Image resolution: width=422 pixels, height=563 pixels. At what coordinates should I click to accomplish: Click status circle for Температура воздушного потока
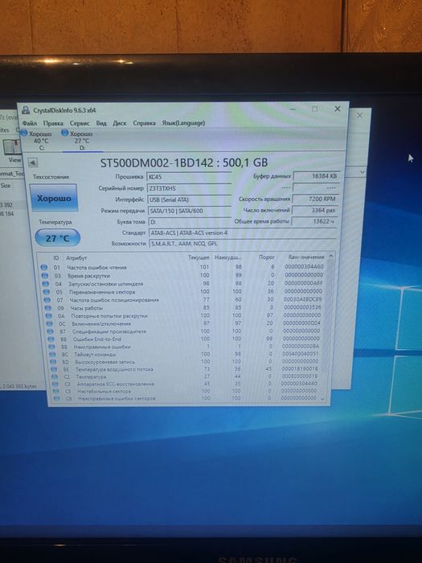pyautogui.click(x=54, y=369)
